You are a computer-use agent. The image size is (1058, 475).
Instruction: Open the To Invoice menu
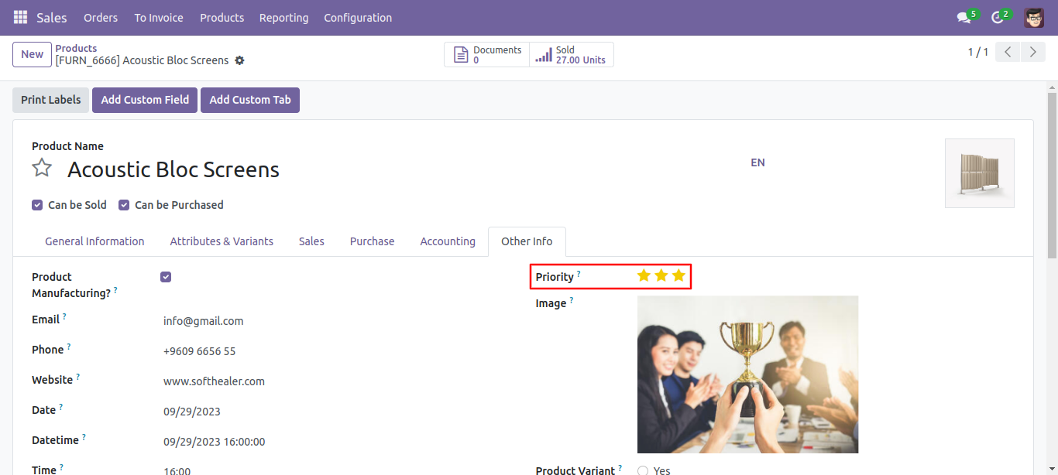tap(159, 17)
